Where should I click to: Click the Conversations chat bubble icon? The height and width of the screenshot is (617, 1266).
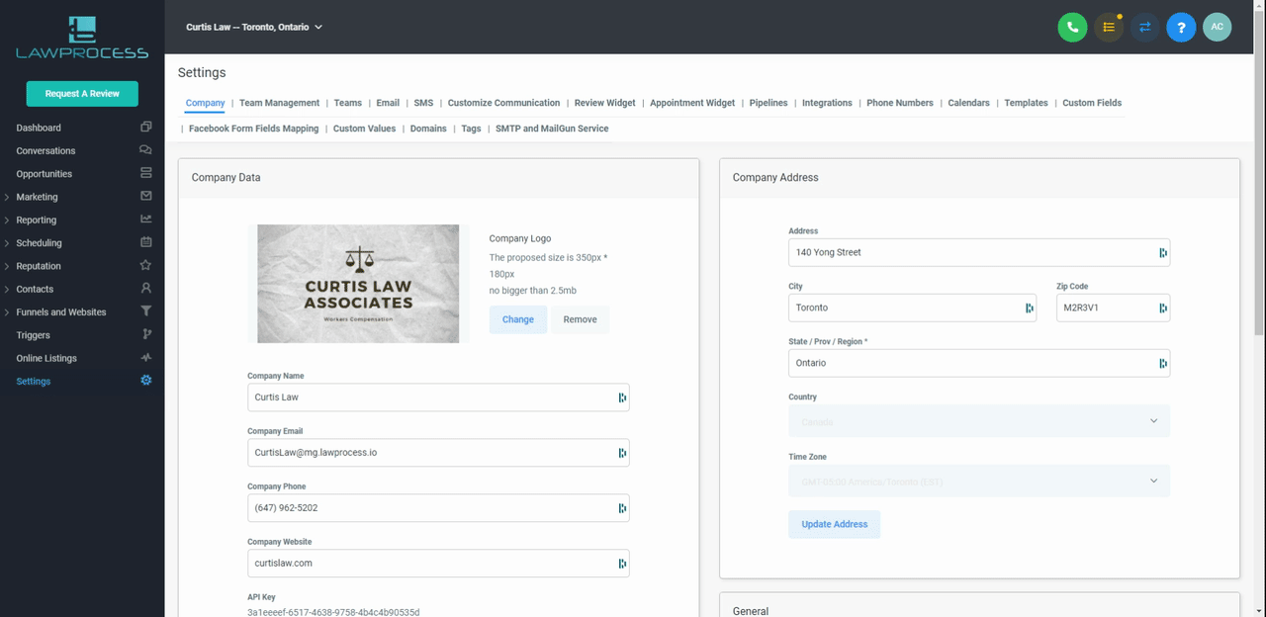(145, 150)
